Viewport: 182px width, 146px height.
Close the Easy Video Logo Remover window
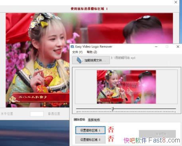(x=178, y=46)
